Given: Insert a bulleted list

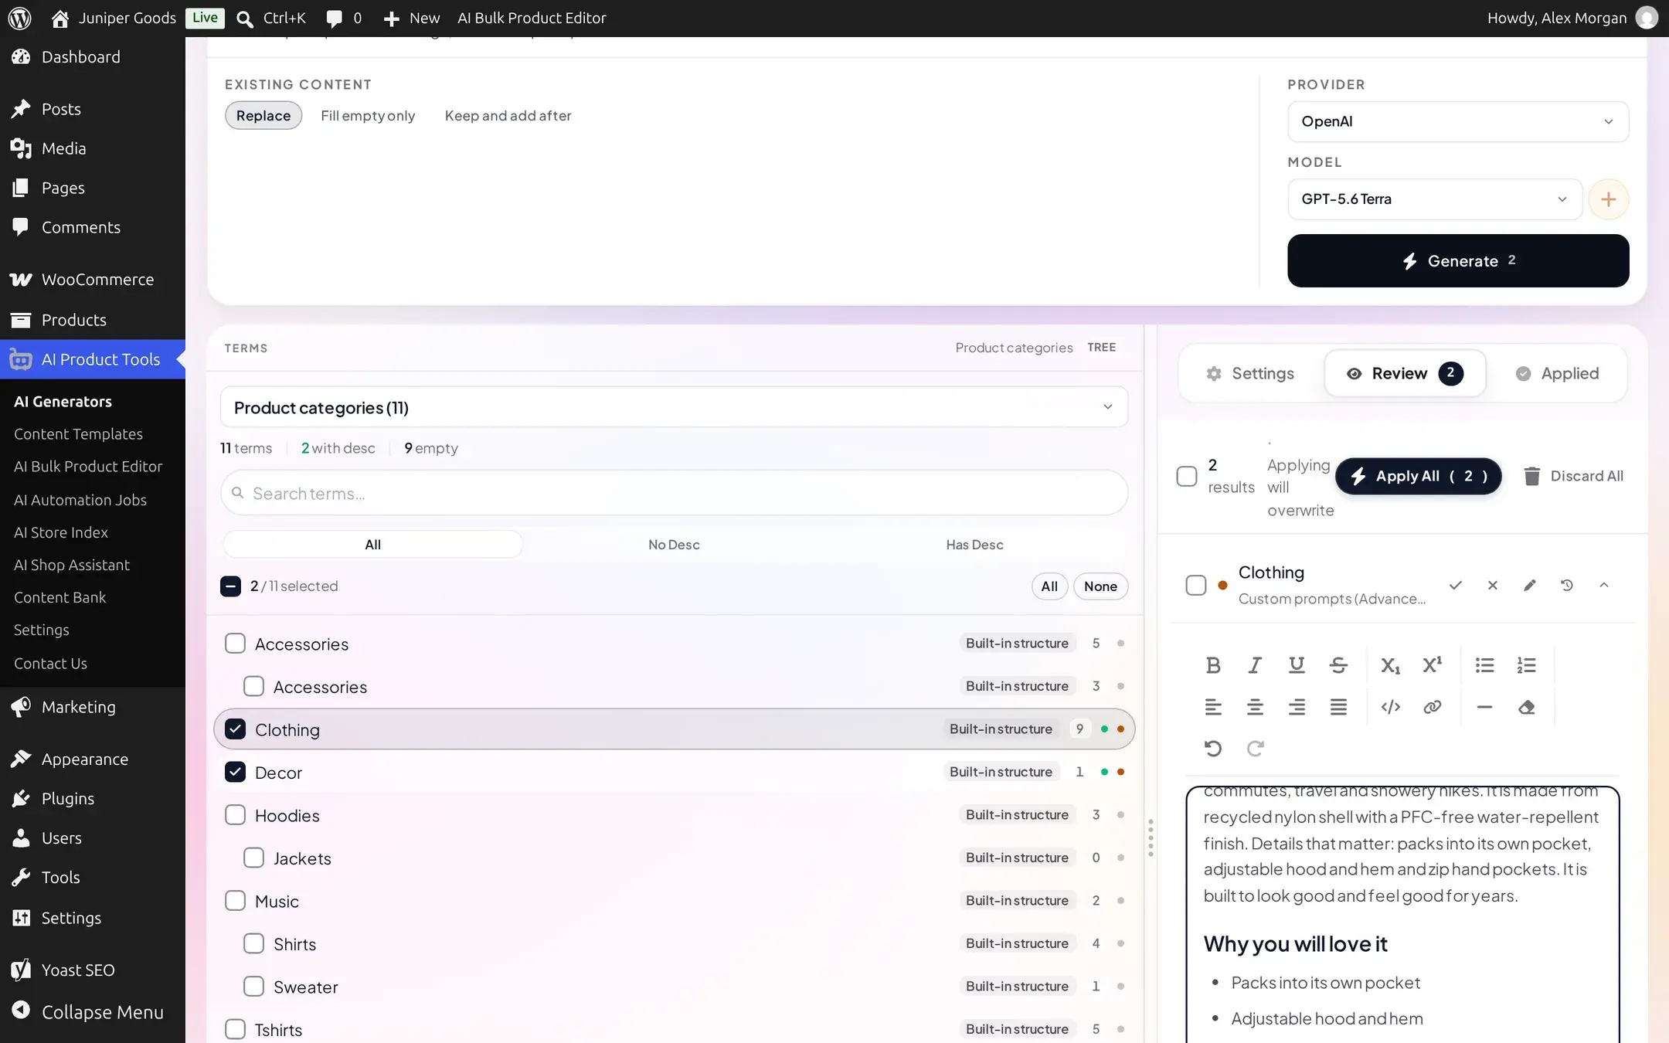Looking at the screenshot, I should pos(1484,665).
